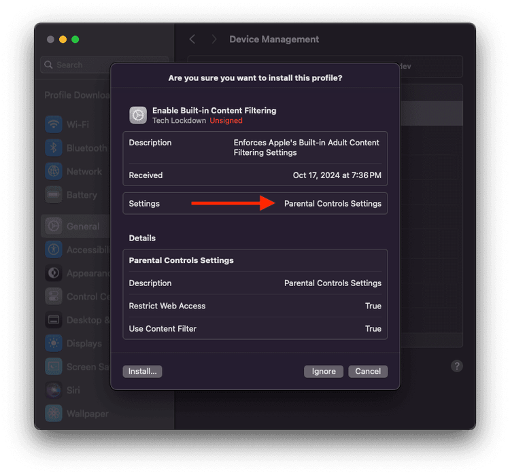Click the yellow minimize window button

63,39
